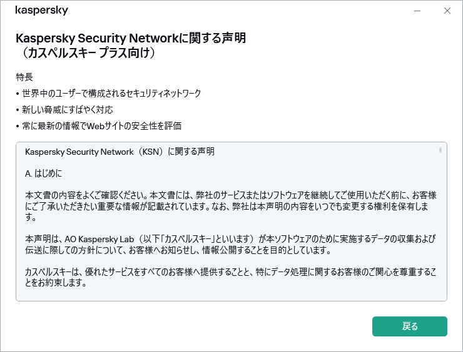Click the statement text scrollbar thumb
The image size is (463, 352).
pyautogui.click(x=440, y=150)
